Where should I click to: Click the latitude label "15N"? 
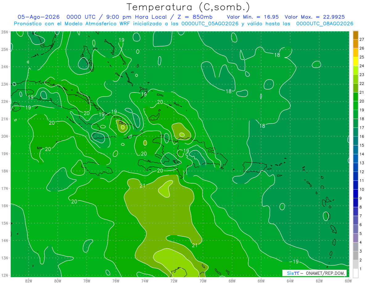[5, 223]
